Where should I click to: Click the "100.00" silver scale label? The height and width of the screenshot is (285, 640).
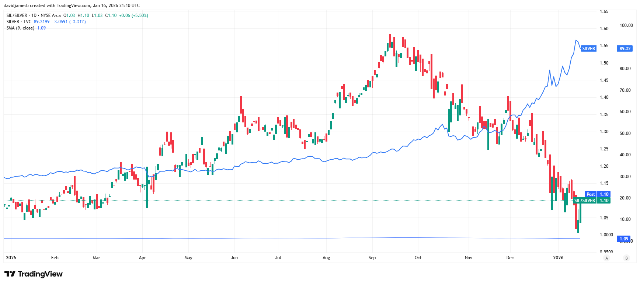(x=626, y=25)
